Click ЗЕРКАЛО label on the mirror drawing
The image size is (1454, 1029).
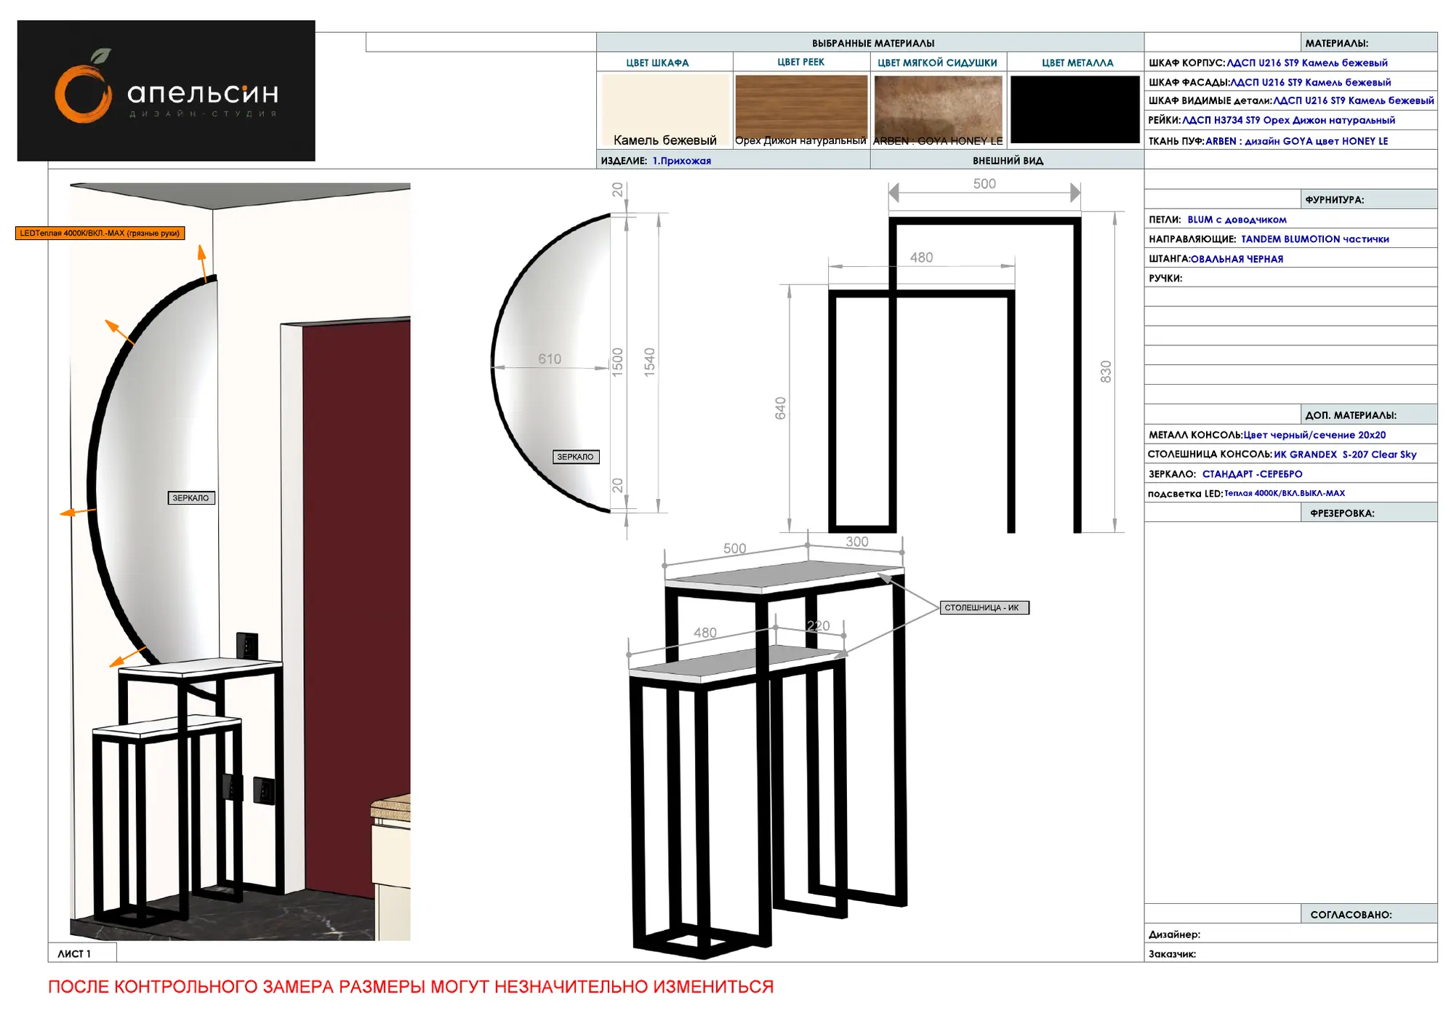[x=576, y=457]
